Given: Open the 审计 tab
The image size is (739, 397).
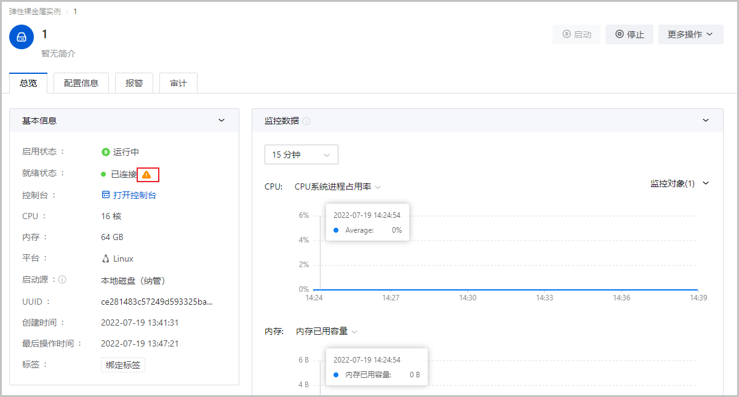Looking at the screenshot, I should pos(178,83).
